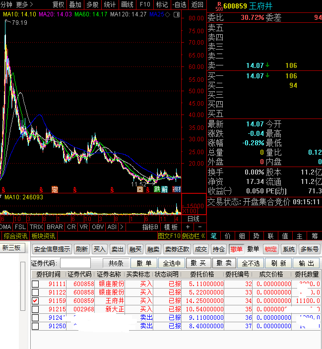Switch to the BRAR indicator tab

pos(55,227)
